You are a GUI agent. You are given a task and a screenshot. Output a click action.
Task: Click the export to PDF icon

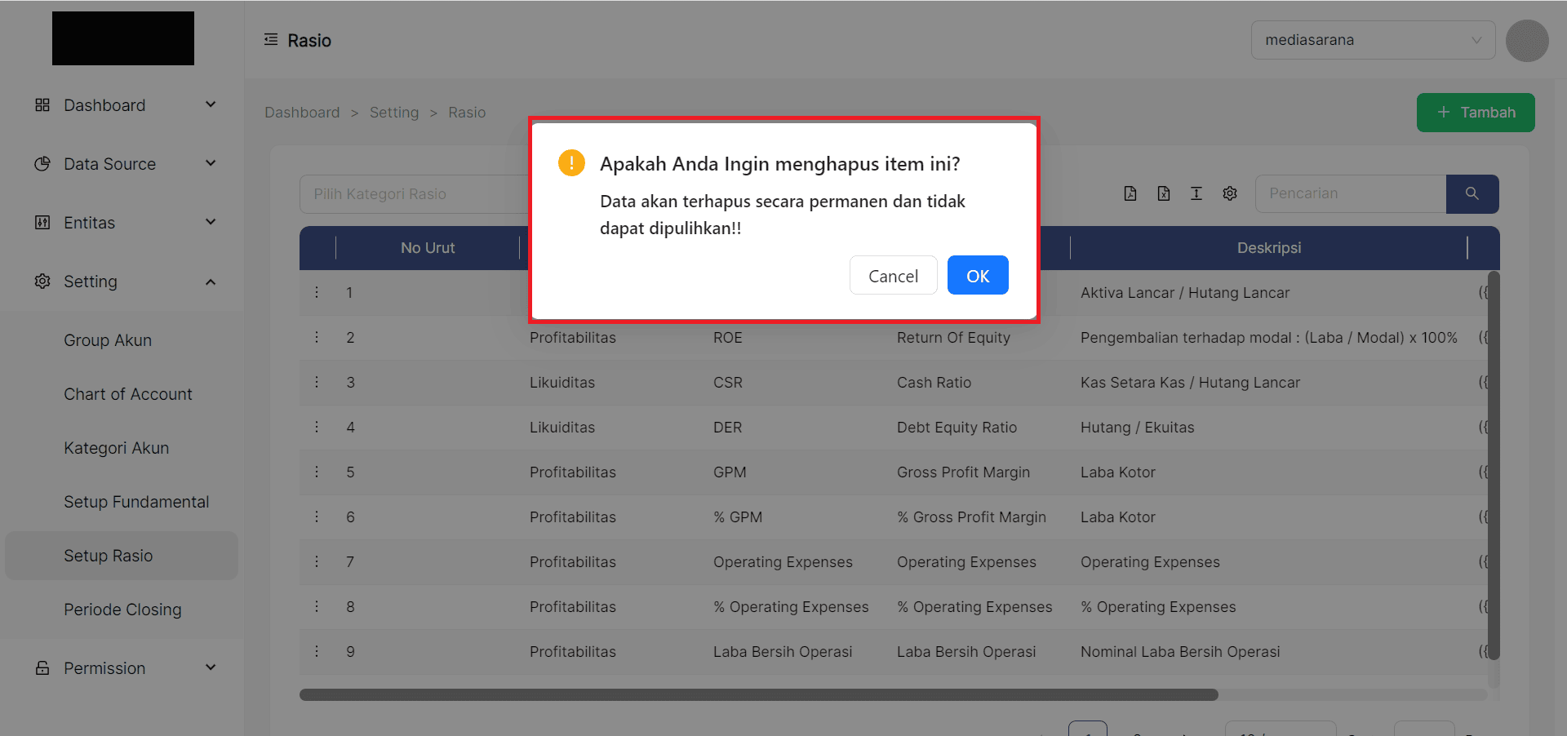(x=1130, y=193)
